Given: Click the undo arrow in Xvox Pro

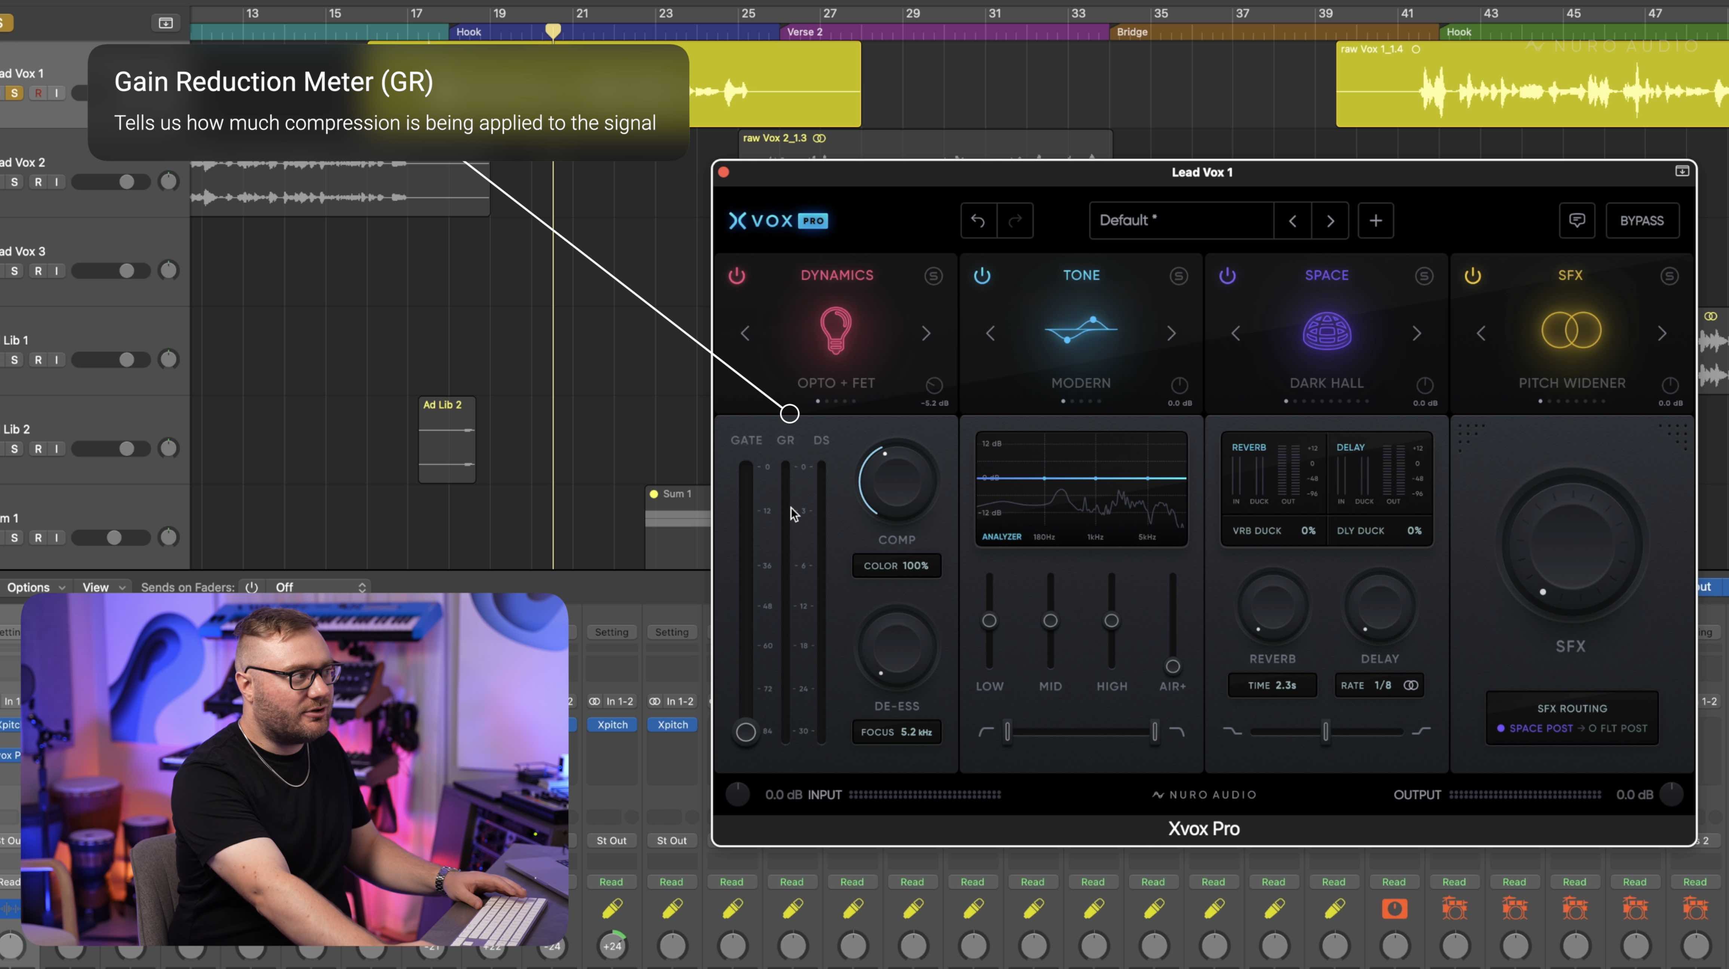Looking at the screenshot, I should click(977, 221).
